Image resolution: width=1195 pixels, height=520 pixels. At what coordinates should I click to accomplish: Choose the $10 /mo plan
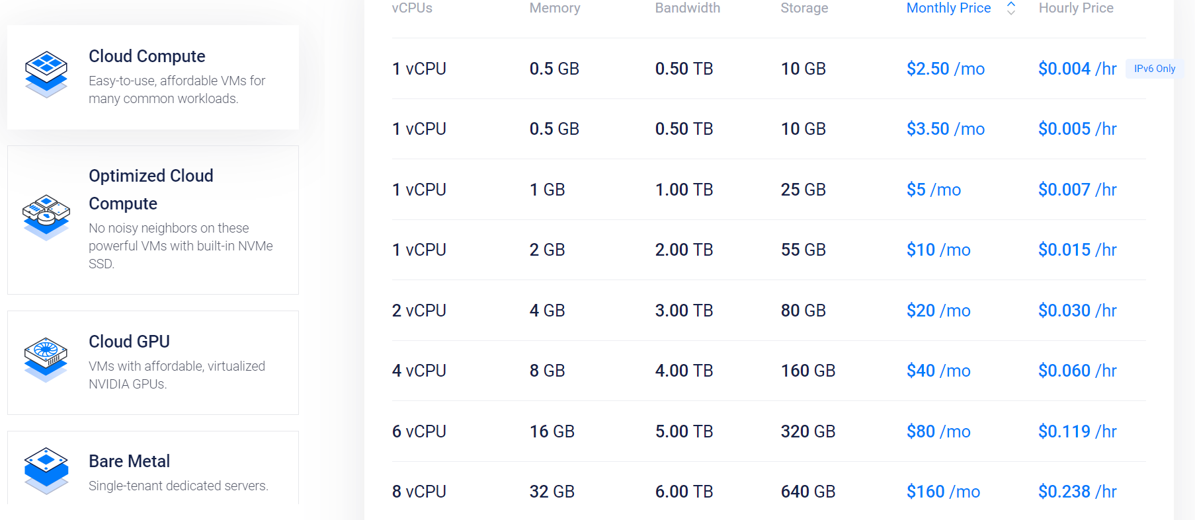pyautogui.click(x=938, y=250)
